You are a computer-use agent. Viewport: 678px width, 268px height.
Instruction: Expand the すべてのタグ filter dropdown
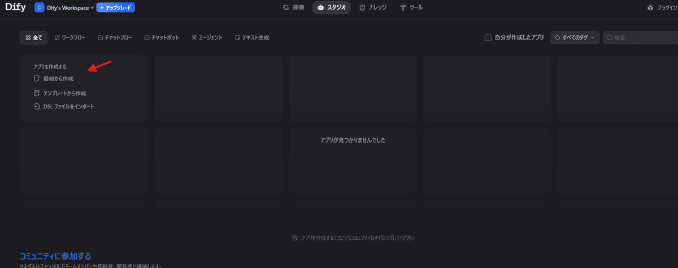coord(575,38)
